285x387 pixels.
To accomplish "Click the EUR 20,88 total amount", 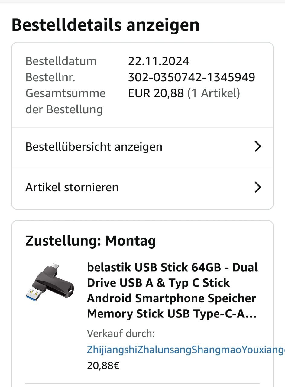I will point(156,93).
